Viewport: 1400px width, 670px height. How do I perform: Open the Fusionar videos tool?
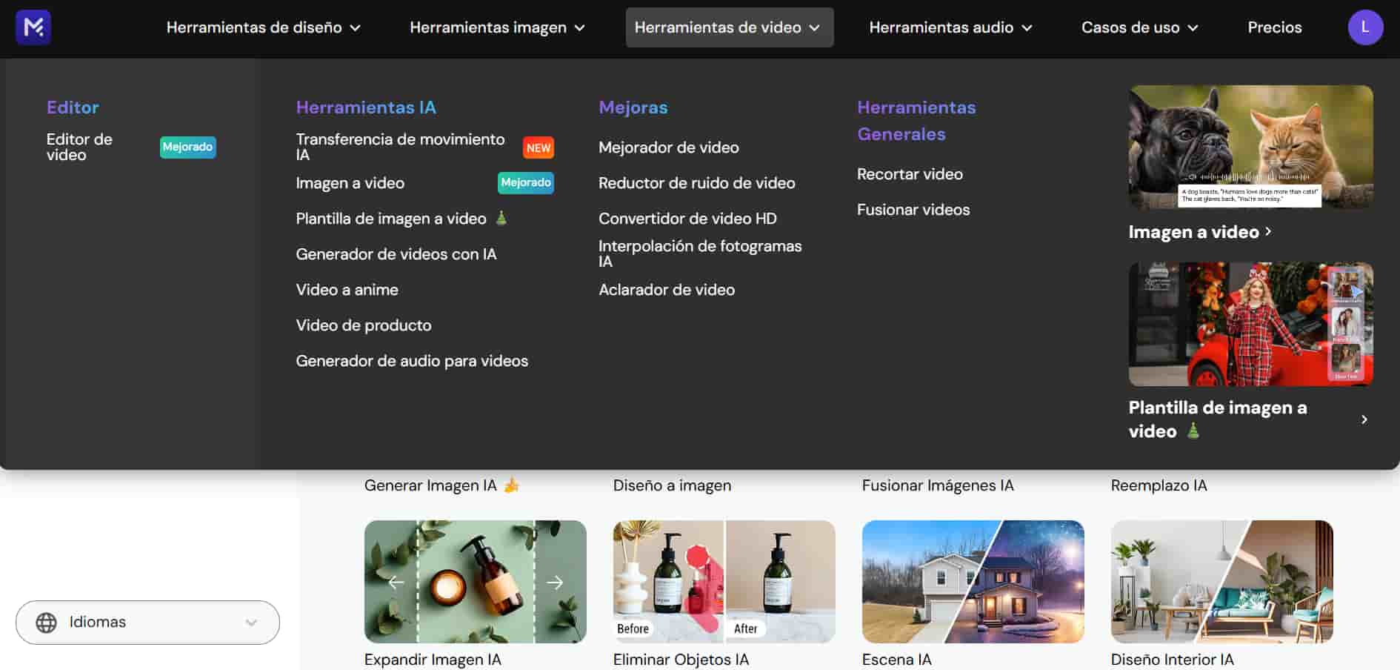[x=913, y=209]
